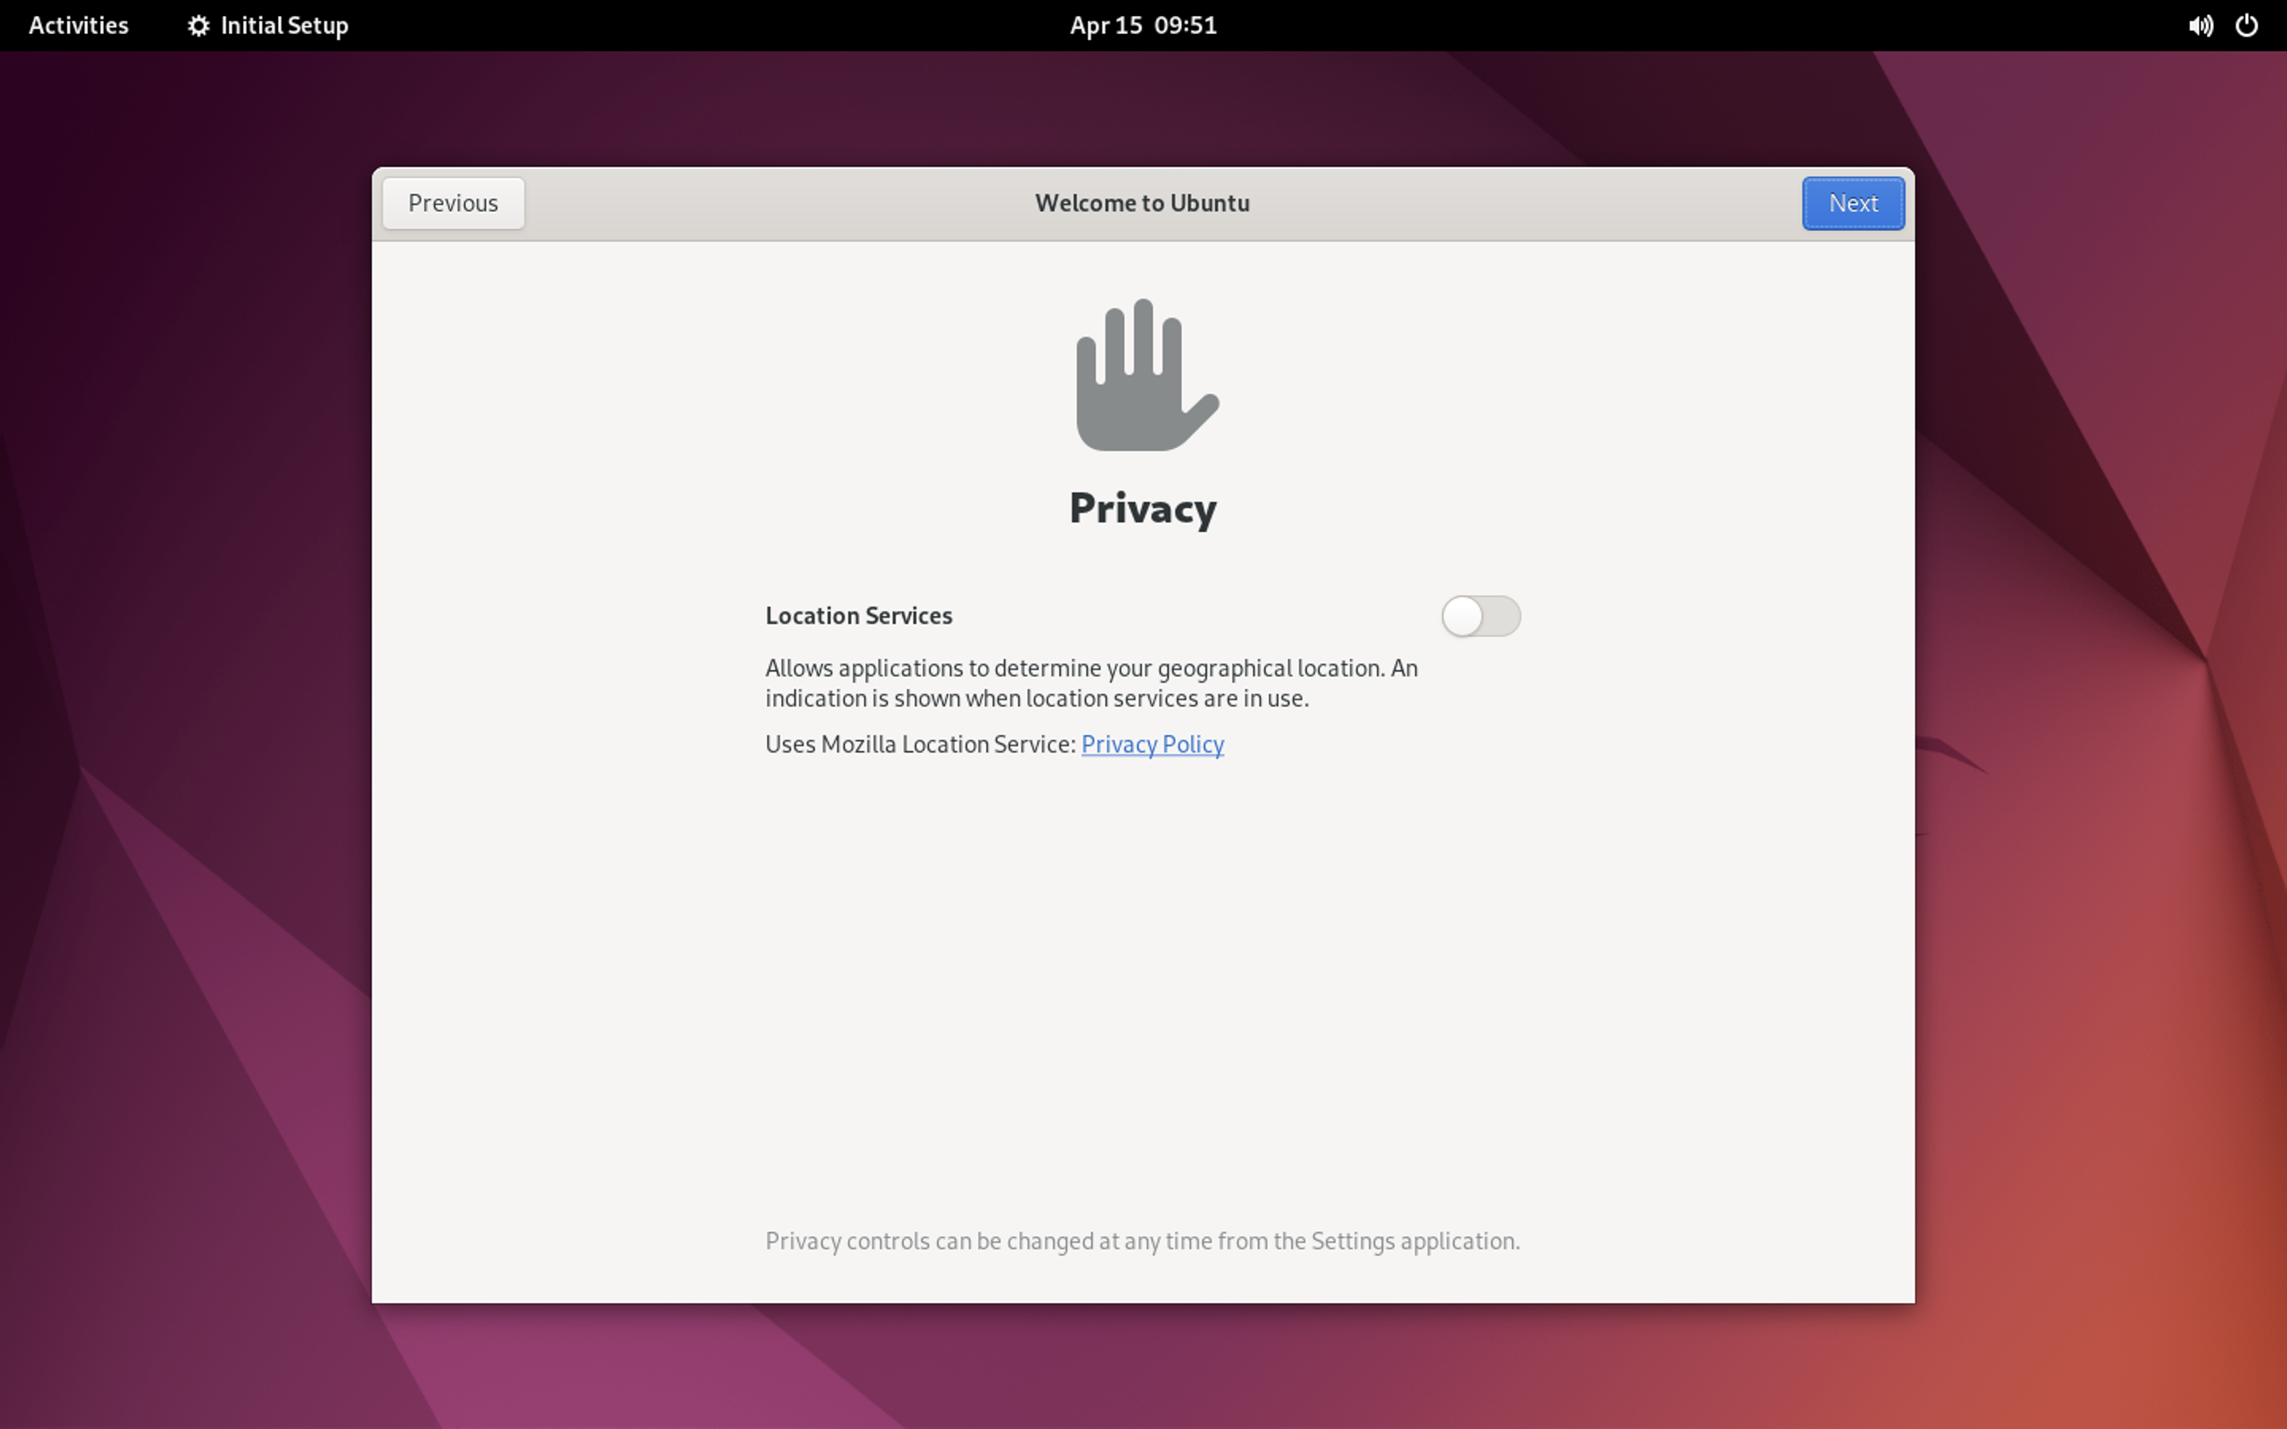Click the Privacy controls footer note
The image size is (2287, 1429).
coord(1142,1241)
